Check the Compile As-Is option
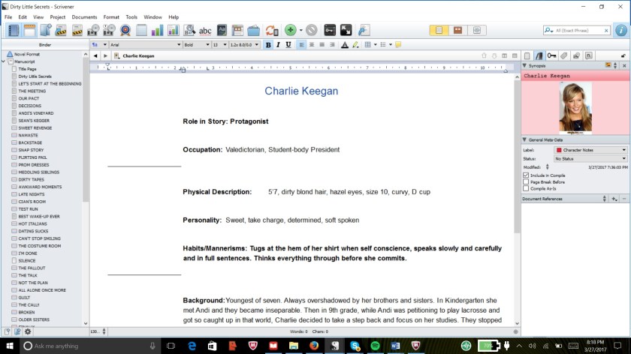Image resolution: width=631 pixels, height=354 pixels. point(526,188)
